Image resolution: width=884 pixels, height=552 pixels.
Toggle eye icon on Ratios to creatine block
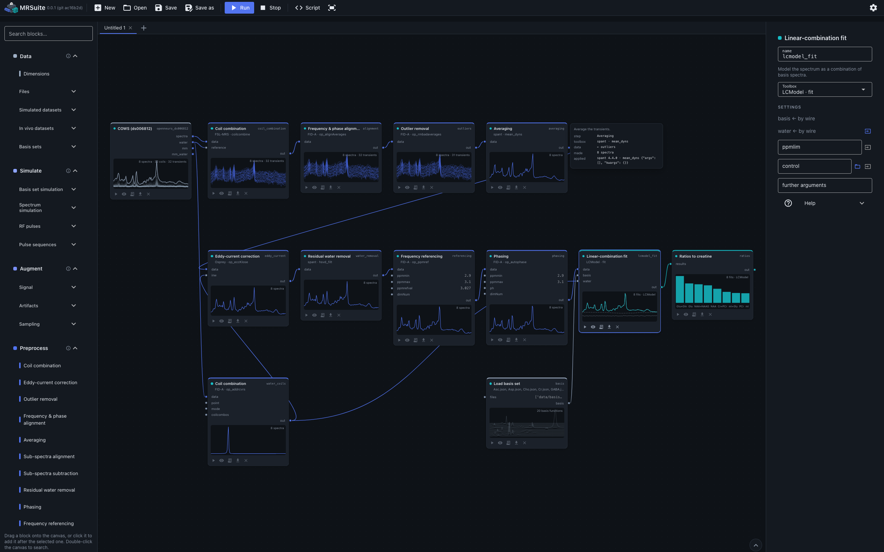click(x=686, y=314)
